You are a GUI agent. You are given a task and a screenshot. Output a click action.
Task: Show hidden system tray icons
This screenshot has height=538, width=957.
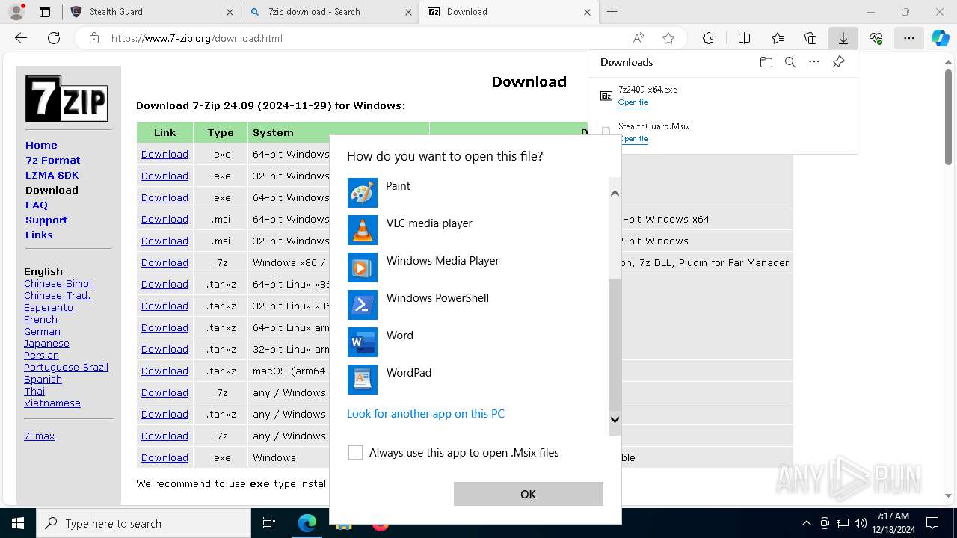coord(806,523)
